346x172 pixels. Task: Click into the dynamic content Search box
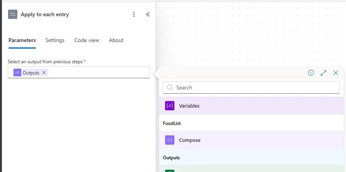(x=254, y=88)
